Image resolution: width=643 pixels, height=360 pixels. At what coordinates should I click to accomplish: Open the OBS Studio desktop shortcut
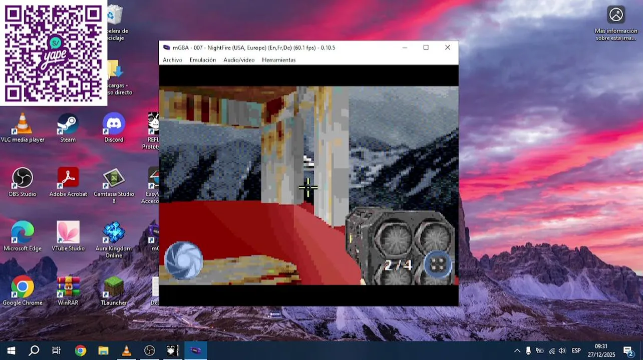(23, 182)
